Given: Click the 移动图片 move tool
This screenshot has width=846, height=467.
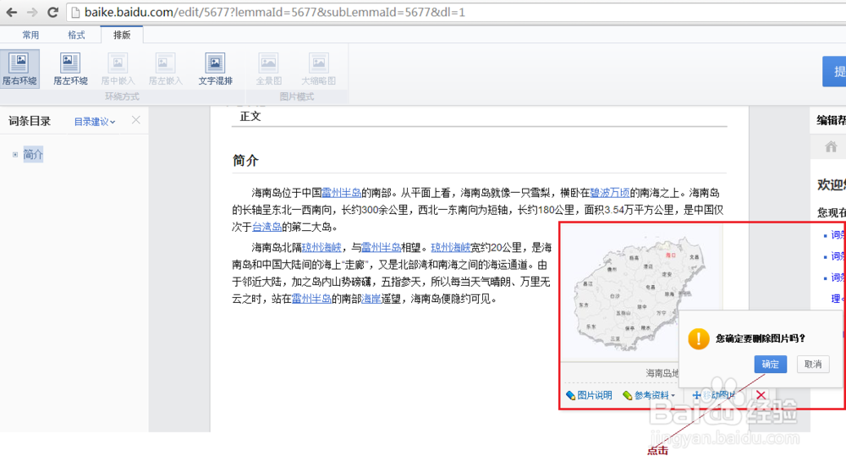Looking at the screenshot, I should click(713, 395).
